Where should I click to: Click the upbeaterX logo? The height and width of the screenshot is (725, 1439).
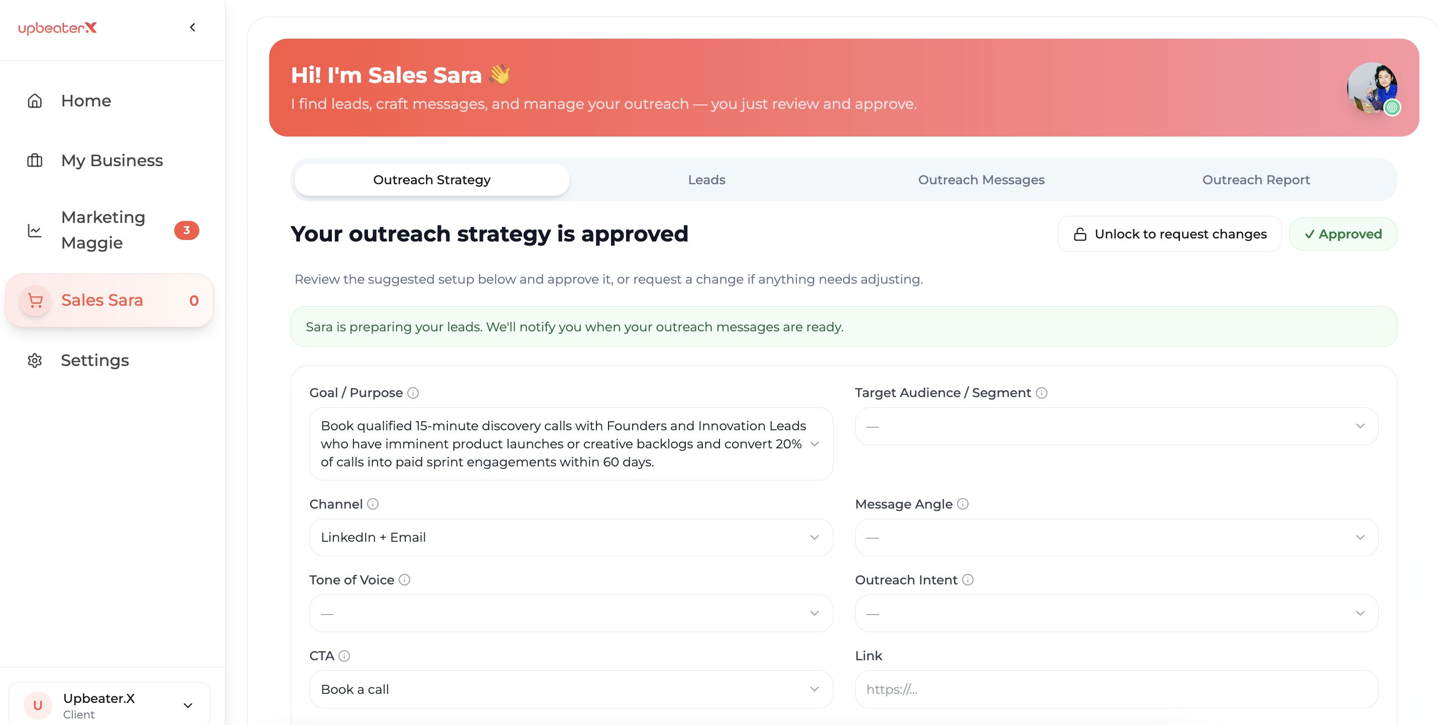(58, 28)
